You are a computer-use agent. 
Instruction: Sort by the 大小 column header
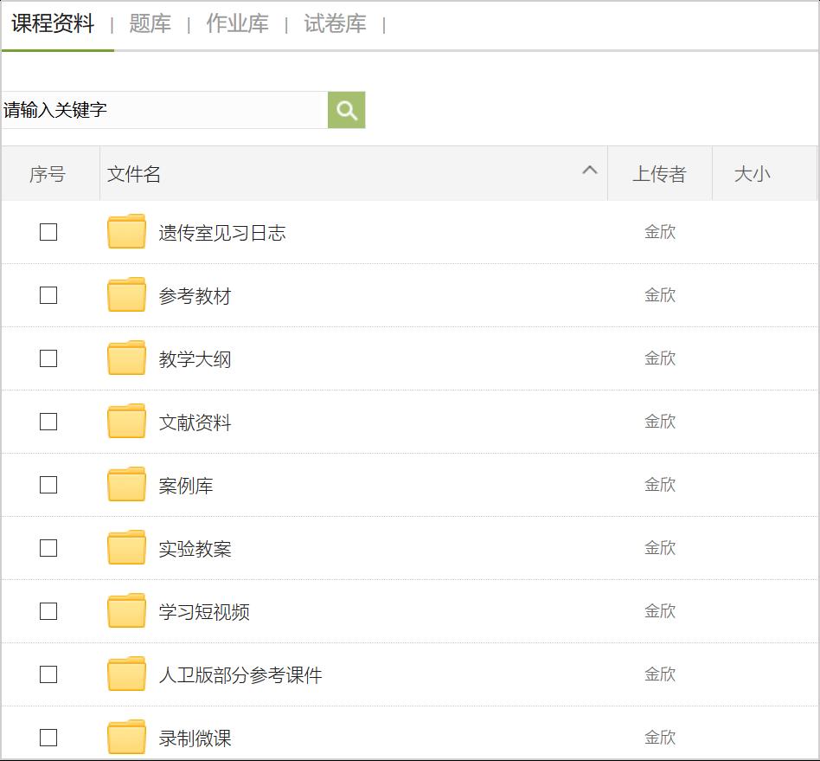[752, 174]
